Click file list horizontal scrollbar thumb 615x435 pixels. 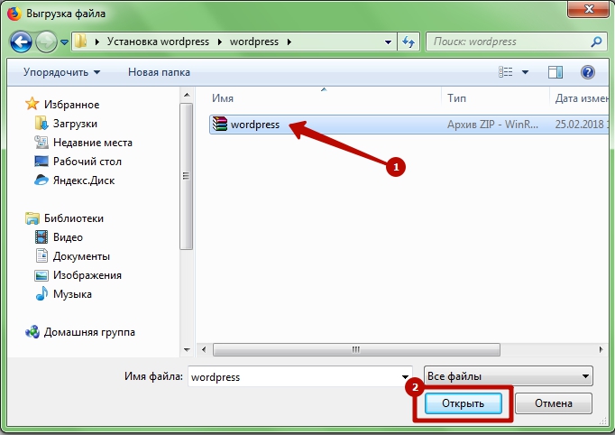356,349
